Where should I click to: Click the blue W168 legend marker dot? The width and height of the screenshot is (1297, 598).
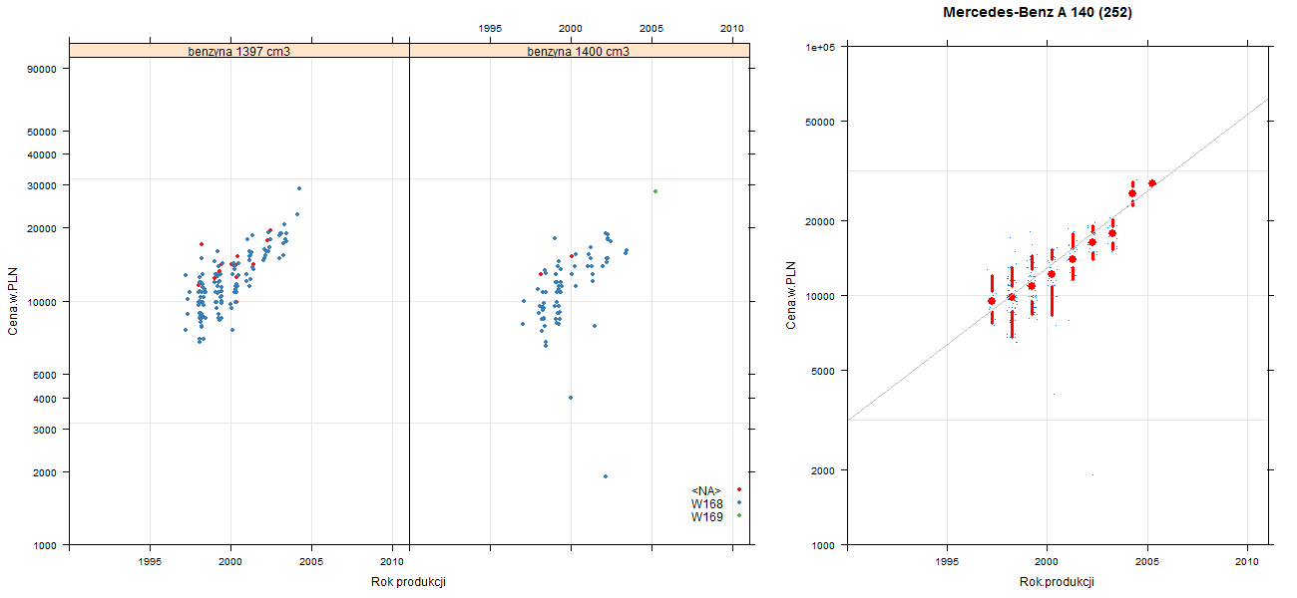click(738, 502)
